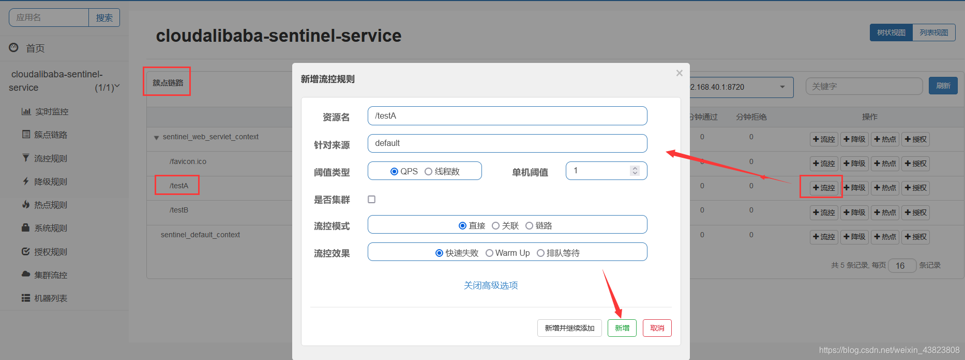Close the 新增流控规则 dialog

680,73
